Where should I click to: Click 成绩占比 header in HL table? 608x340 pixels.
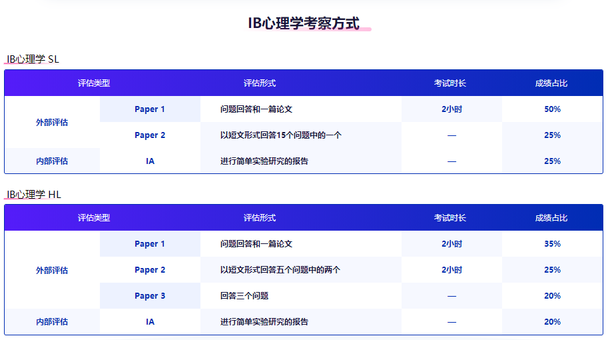click(x=551, y=218)
